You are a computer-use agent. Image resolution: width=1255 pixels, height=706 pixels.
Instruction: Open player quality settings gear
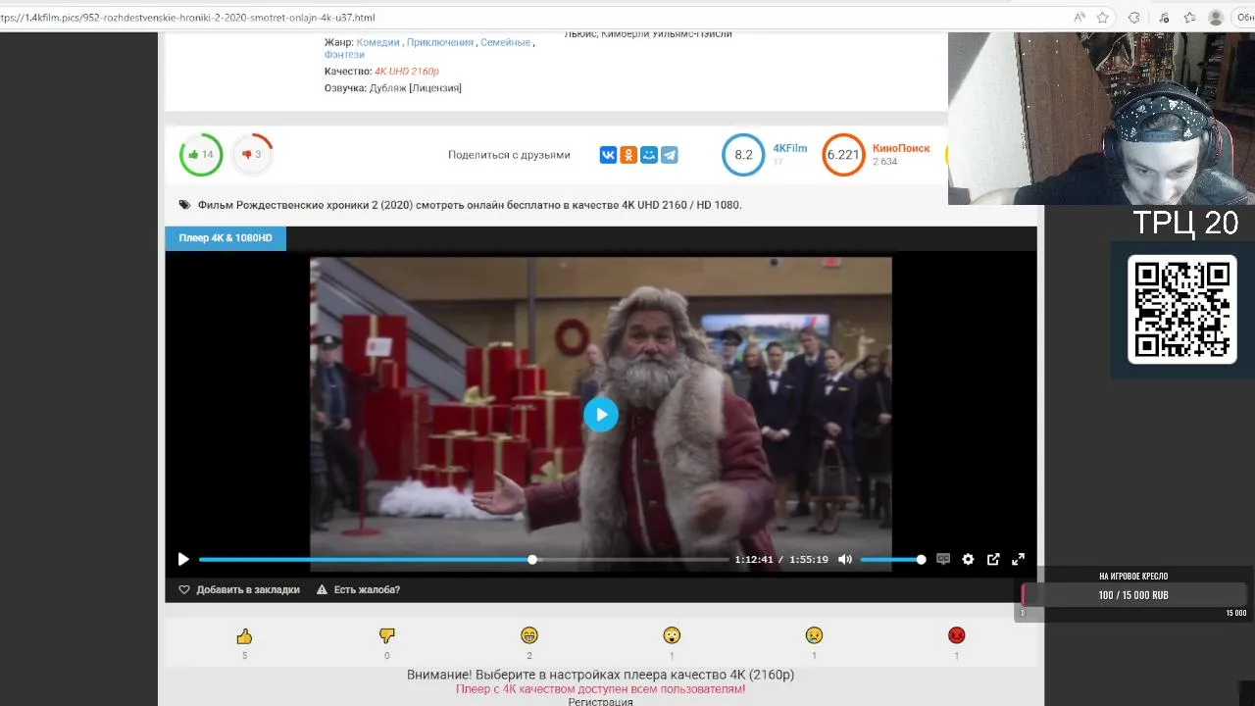pyautogui.click(x=968, y=559)
